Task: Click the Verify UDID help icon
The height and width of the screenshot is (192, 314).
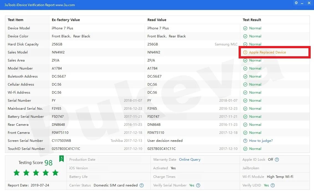Action: 272,185
